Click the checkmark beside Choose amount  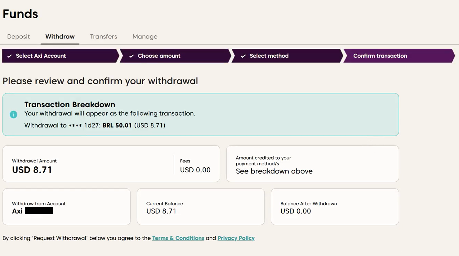pos(131,56)
